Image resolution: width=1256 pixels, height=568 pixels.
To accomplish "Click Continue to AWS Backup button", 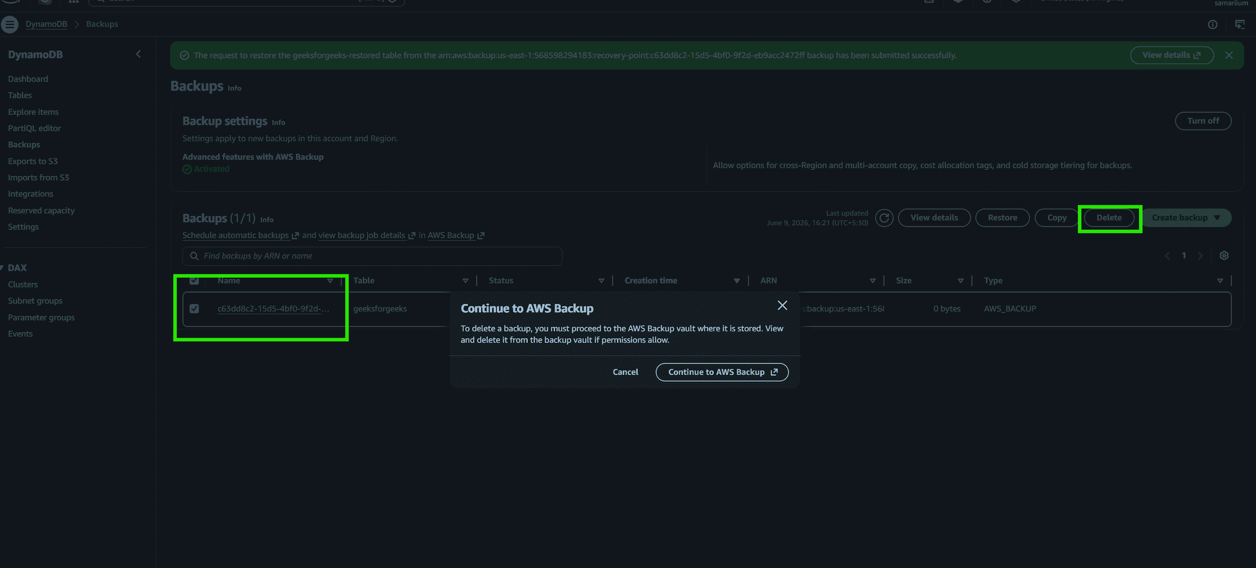I will pyautogui.click(x=722, y=372).
